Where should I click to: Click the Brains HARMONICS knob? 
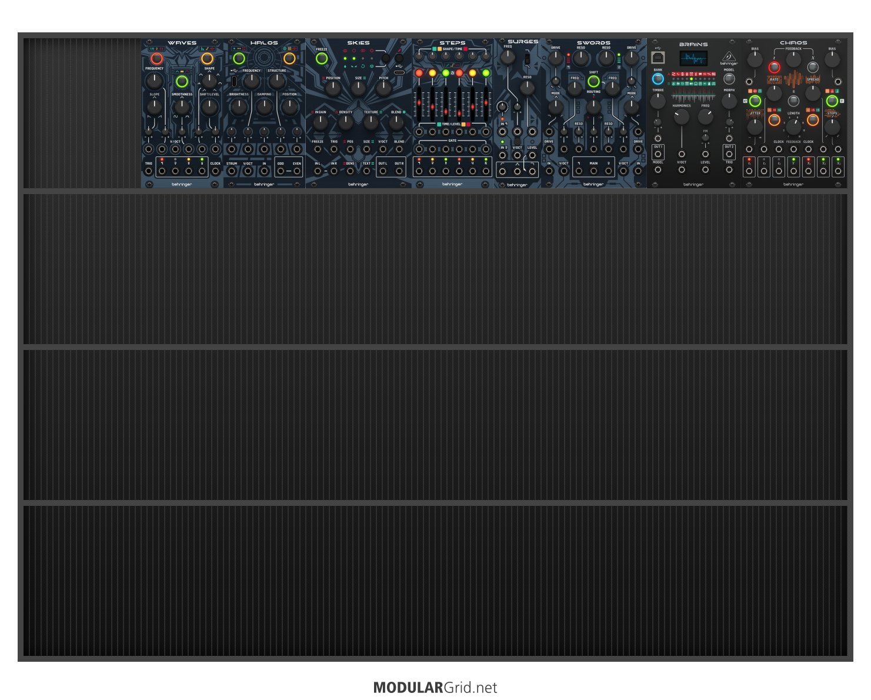pos(681,117)
